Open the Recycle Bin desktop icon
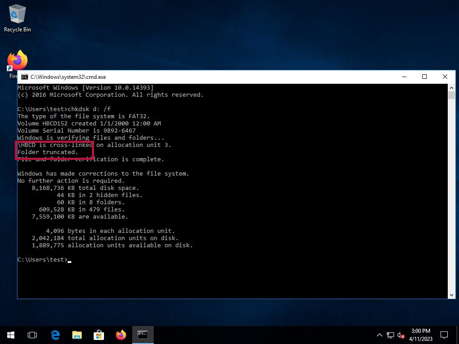 tap(17, 18)
